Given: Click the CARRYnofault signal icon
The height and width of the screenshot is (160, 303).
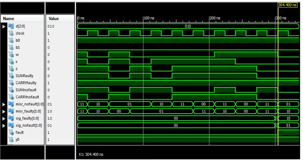Looking at the screenshot, I should tap(11, 97).
